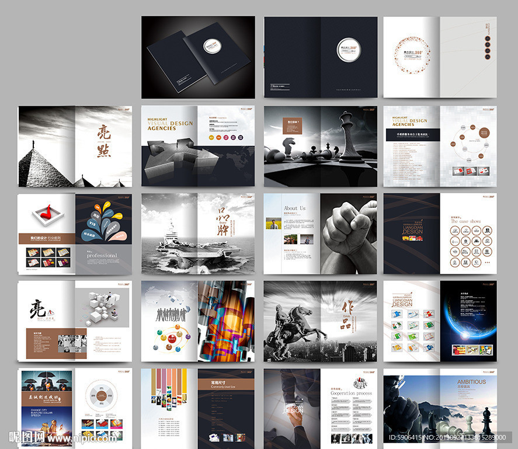Click the 'Cooperation process' heading
The width and height of the screenshot is (518, 449).
351,393
